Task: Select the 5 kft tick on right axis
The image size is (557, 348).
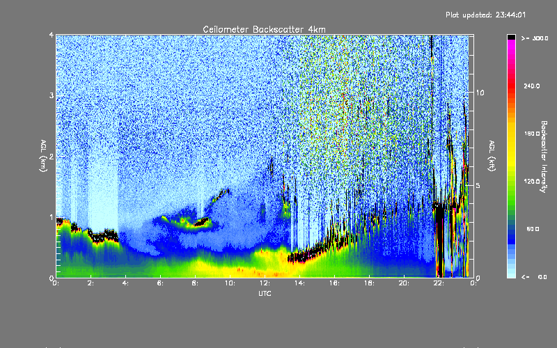Action: coord(478,185)
